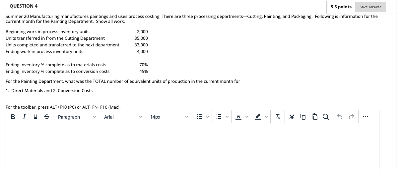Click 'Ending Inventory % complete as to conversion costs'

pyautogui.click(x=57, y=72)
